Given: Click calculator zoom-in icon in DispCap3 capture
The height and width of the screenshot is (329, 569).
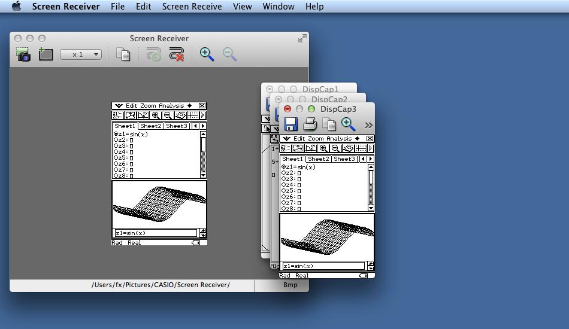Looking at the screenshot, I should point(323,148).
